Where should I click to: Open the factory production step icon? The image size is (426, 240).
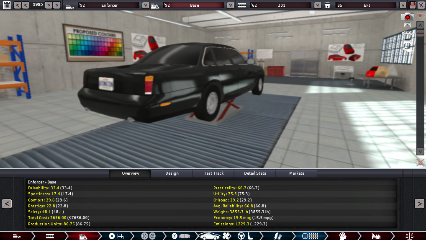tap(375, 236)
